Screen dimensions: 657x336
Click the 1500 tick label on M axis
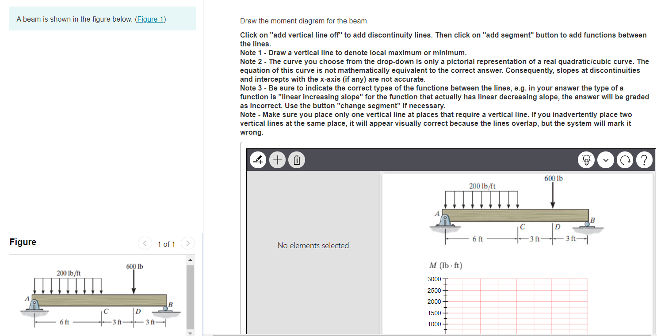pyautogui.click(x=434, y=313)
